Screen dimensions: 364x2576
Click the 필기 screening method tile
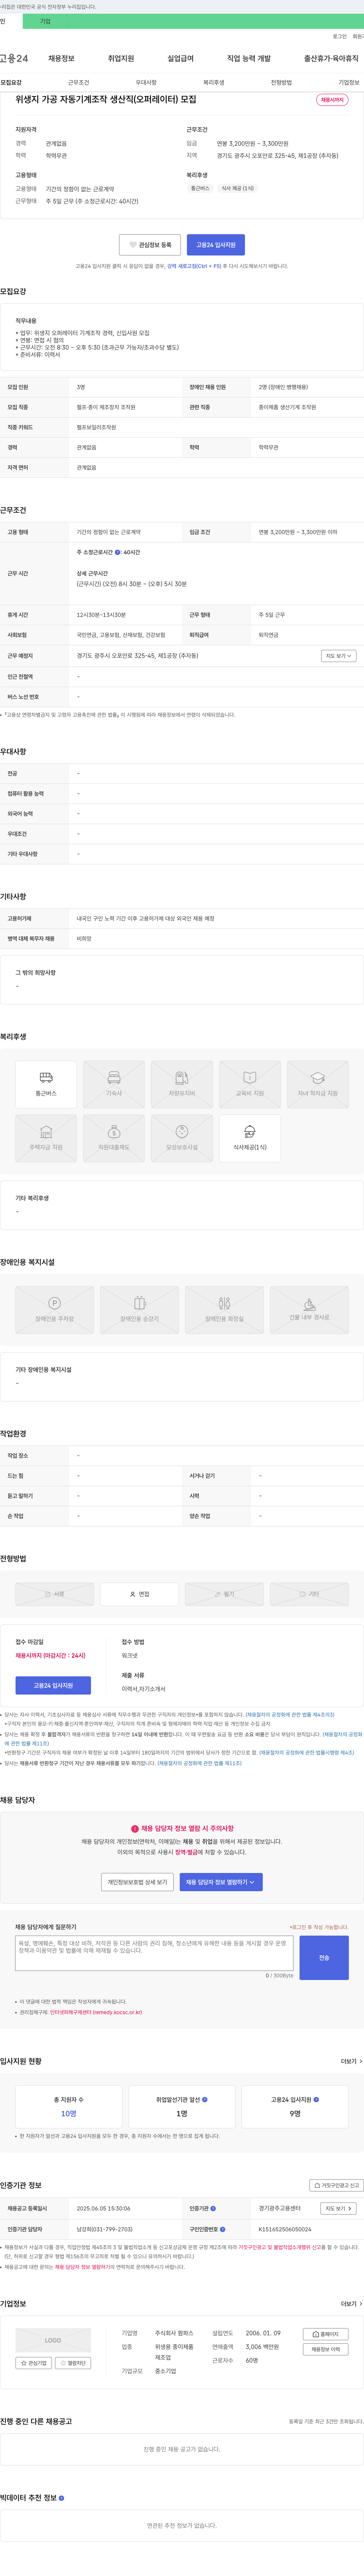[225, 1594]
